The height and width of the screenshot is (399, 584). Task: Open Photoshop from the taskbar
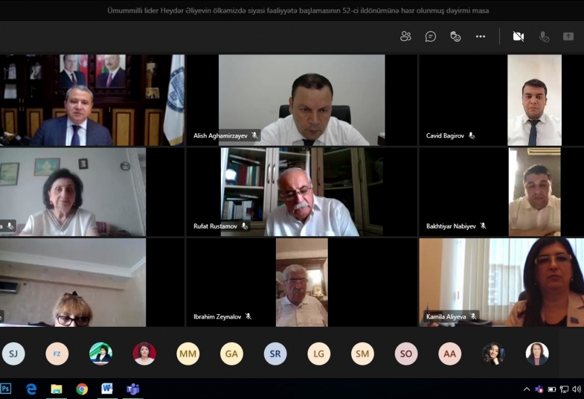coord(6,389)
